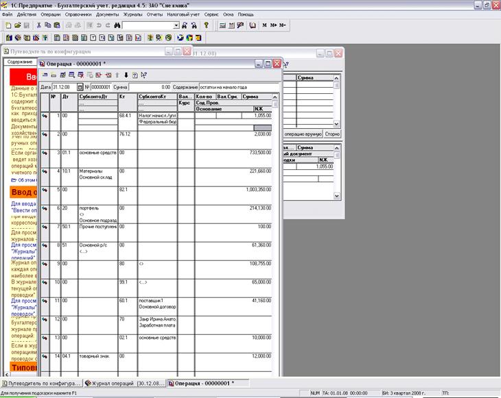Click the credit account 68.4.1 cell

tap(128, 116)
